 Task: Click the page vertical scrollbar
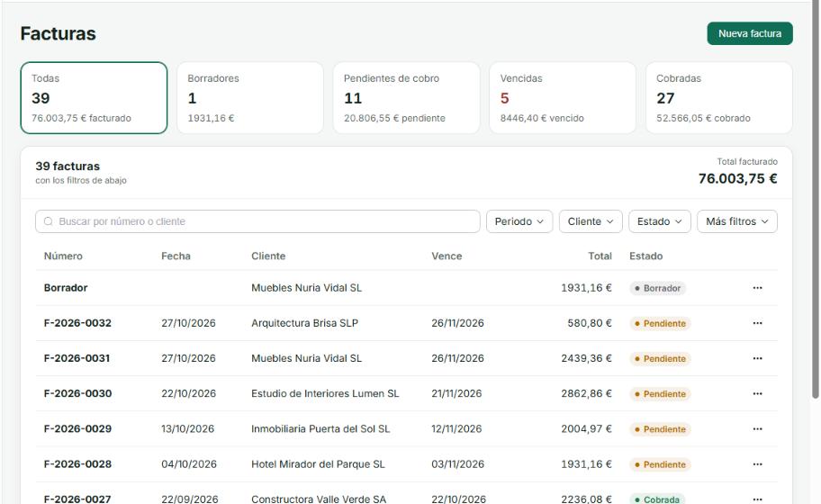(x=816, y=199)
